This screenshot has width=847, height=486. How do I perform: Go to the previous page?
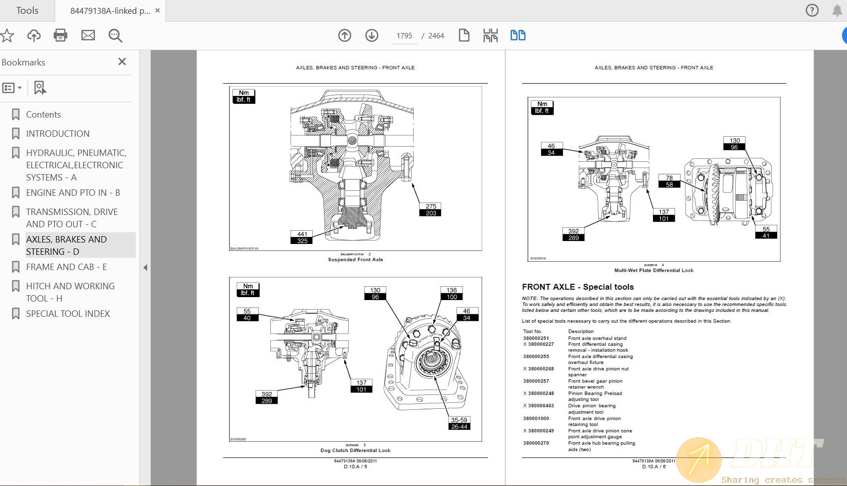345,35
